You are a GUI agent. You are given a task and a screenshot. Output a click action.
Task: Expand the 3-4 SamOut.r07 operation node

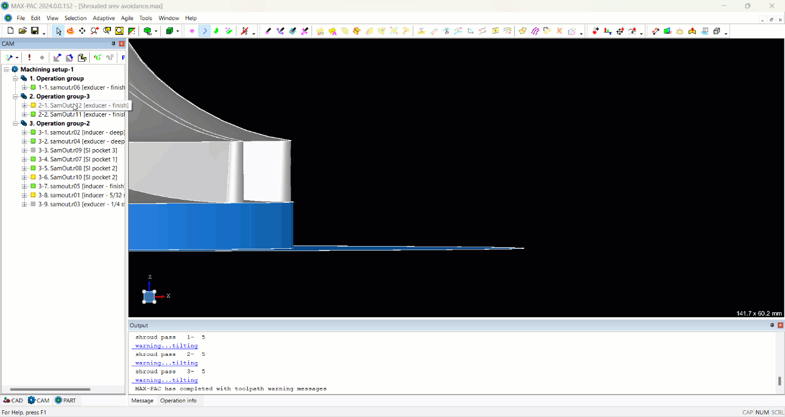pos(24,159)
